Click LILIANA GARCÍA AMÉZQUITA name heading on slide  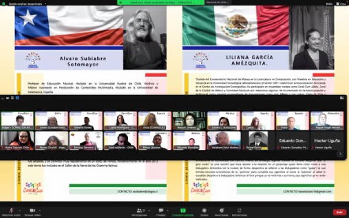(x=250, y=60)
